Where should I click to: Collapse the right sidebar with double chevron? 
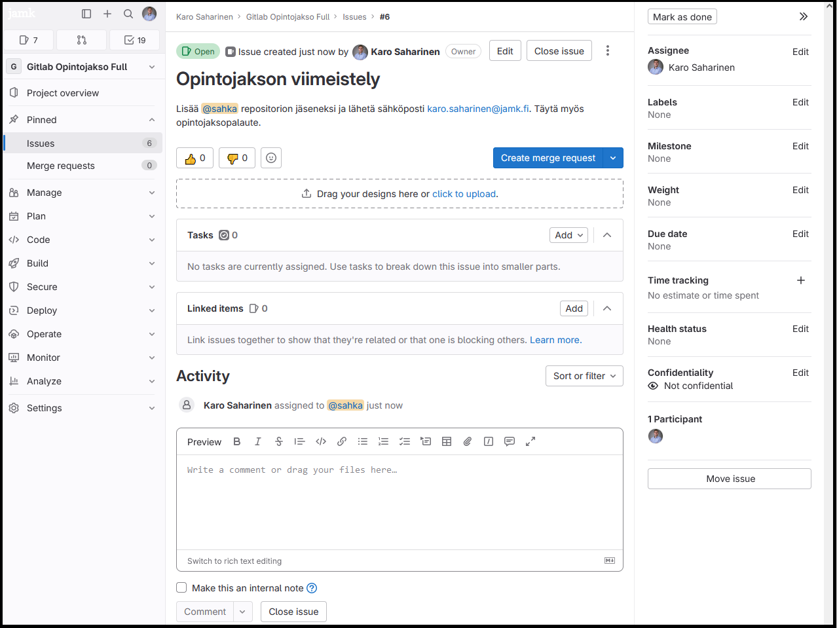click(803, 17)
